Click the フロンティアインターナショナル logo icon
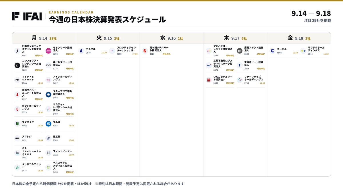343x193 pixels. click(x=112, y=51)
